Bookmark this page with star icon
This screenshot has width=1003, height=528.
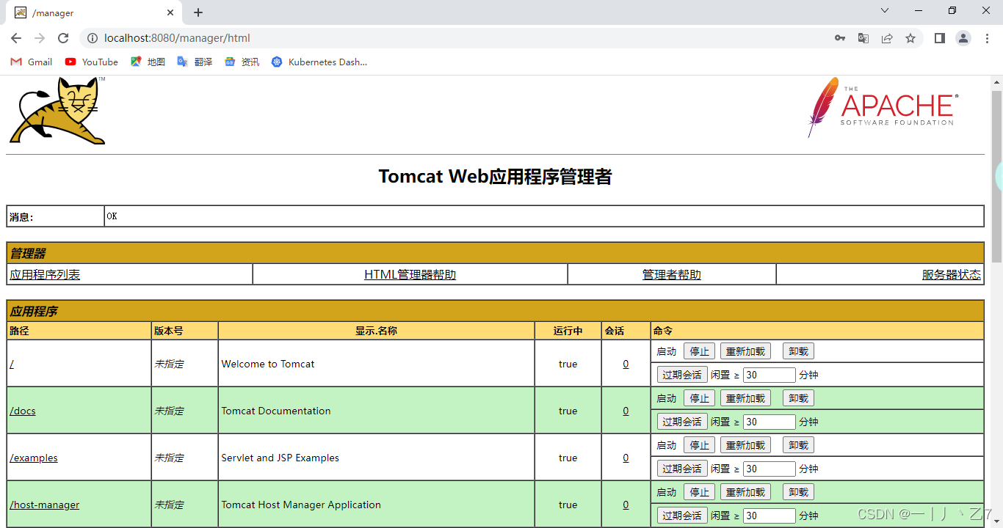tap(910, 38)
